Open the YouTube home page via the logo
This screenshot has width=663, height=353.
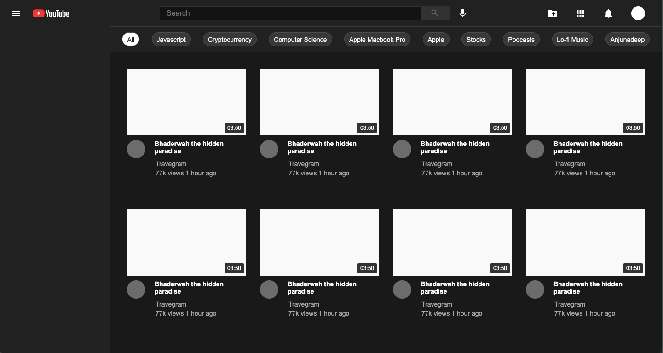tap(51, 13)
